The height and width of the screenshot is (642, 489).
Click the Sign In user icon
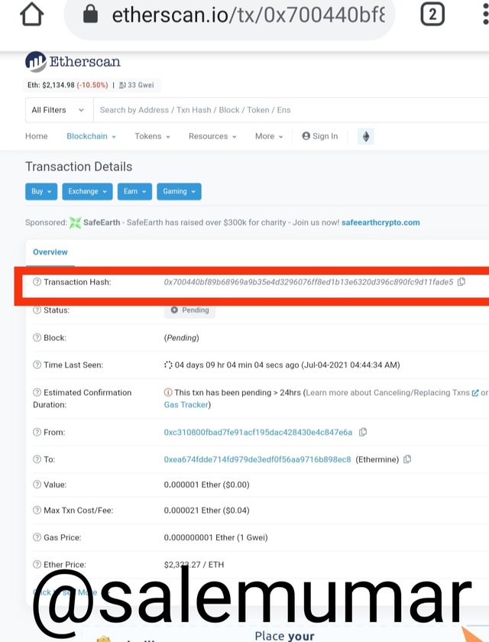[x=306, y=136]
